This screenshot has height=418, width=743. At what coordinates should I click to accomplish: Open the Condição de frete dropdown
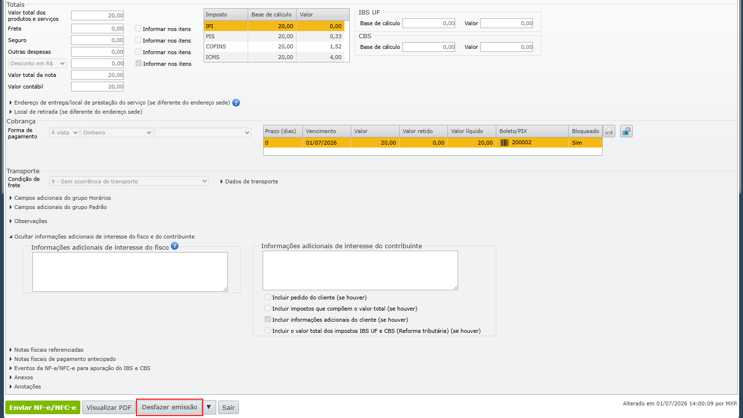click(129, 181)
